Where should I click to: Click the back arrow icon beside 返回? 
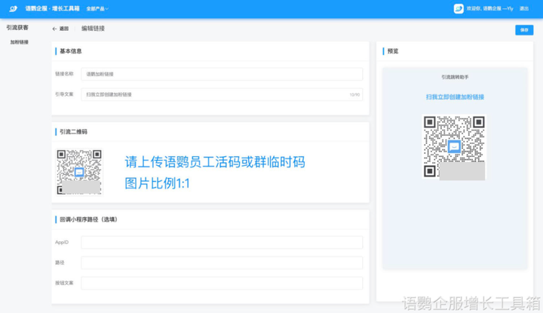tap(54, 29)
